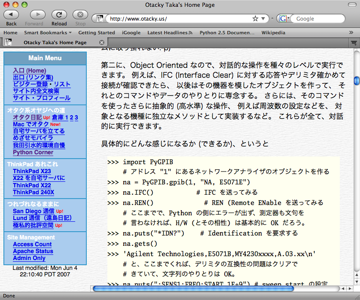This screenshot has width=360, height=300.
Task: Click the scroll left arrow
Action: pos(343,288)
